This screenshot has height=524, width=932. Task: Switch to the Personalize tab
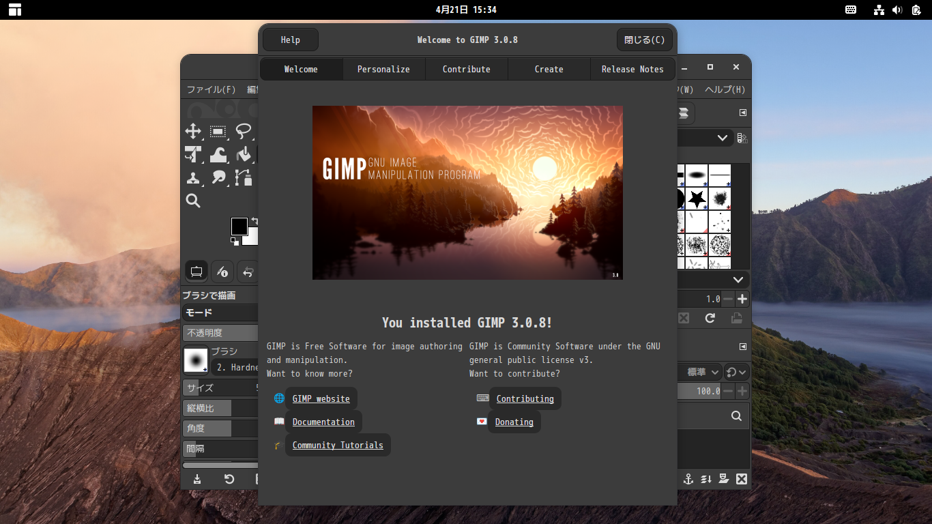point(383,69)
